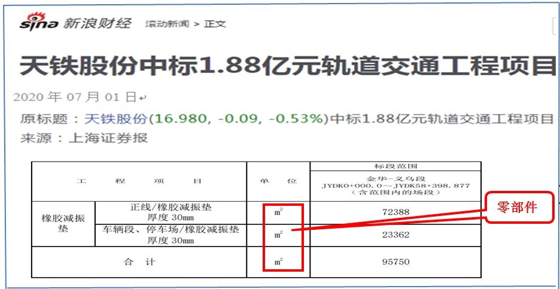This screenshot has width=560, height=289.
Task: Select the value 23362
Action: click(395, 235)
